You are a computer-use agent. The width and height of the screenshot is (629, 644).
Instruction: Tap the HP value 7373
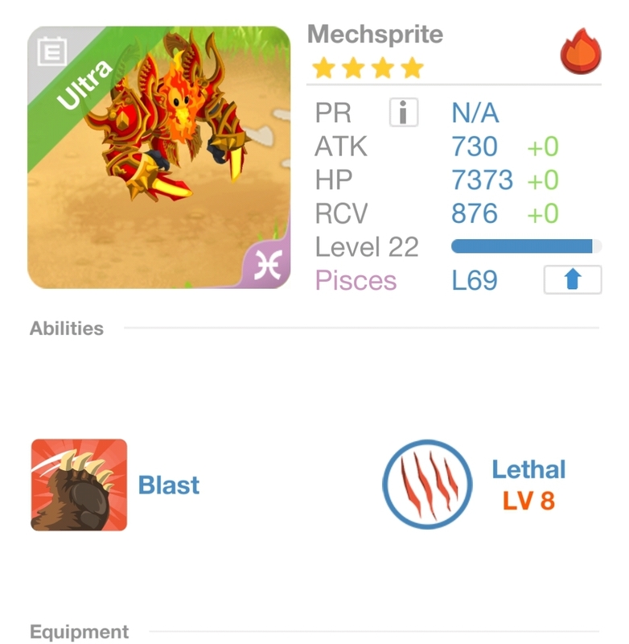pyautogui.click(x=482, y=180)
